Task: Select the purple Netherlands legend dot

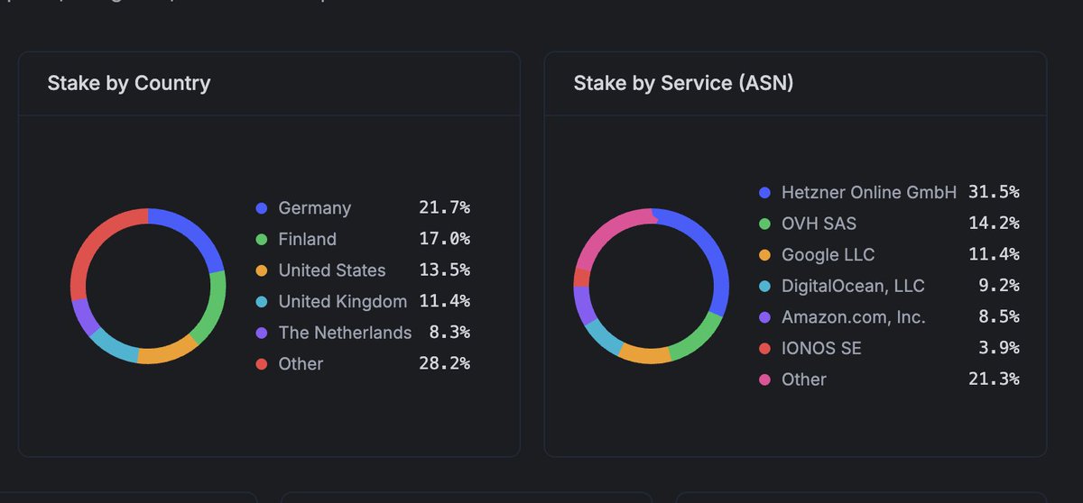Action: pos(262,333)
